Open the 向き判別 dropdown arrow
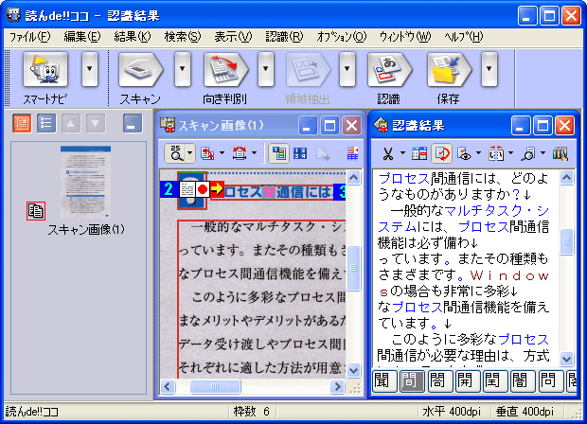Screen dimensions: 587x424 [266, 69]
